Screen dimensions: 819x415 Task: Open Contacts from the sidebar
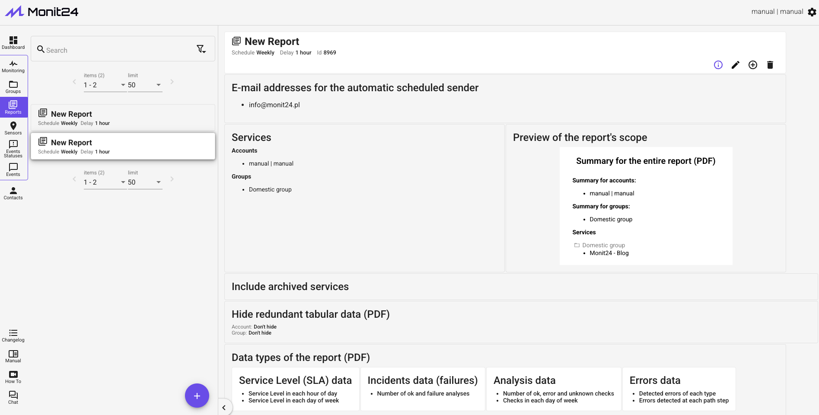[x=13, y=193]
